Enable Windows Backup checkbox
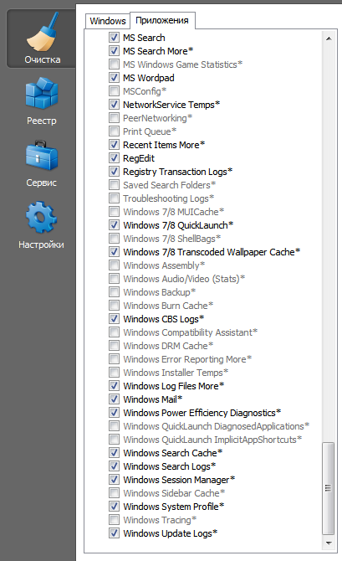Image resolution: width=342 pixels, height=561 pixels. (114, 292)
